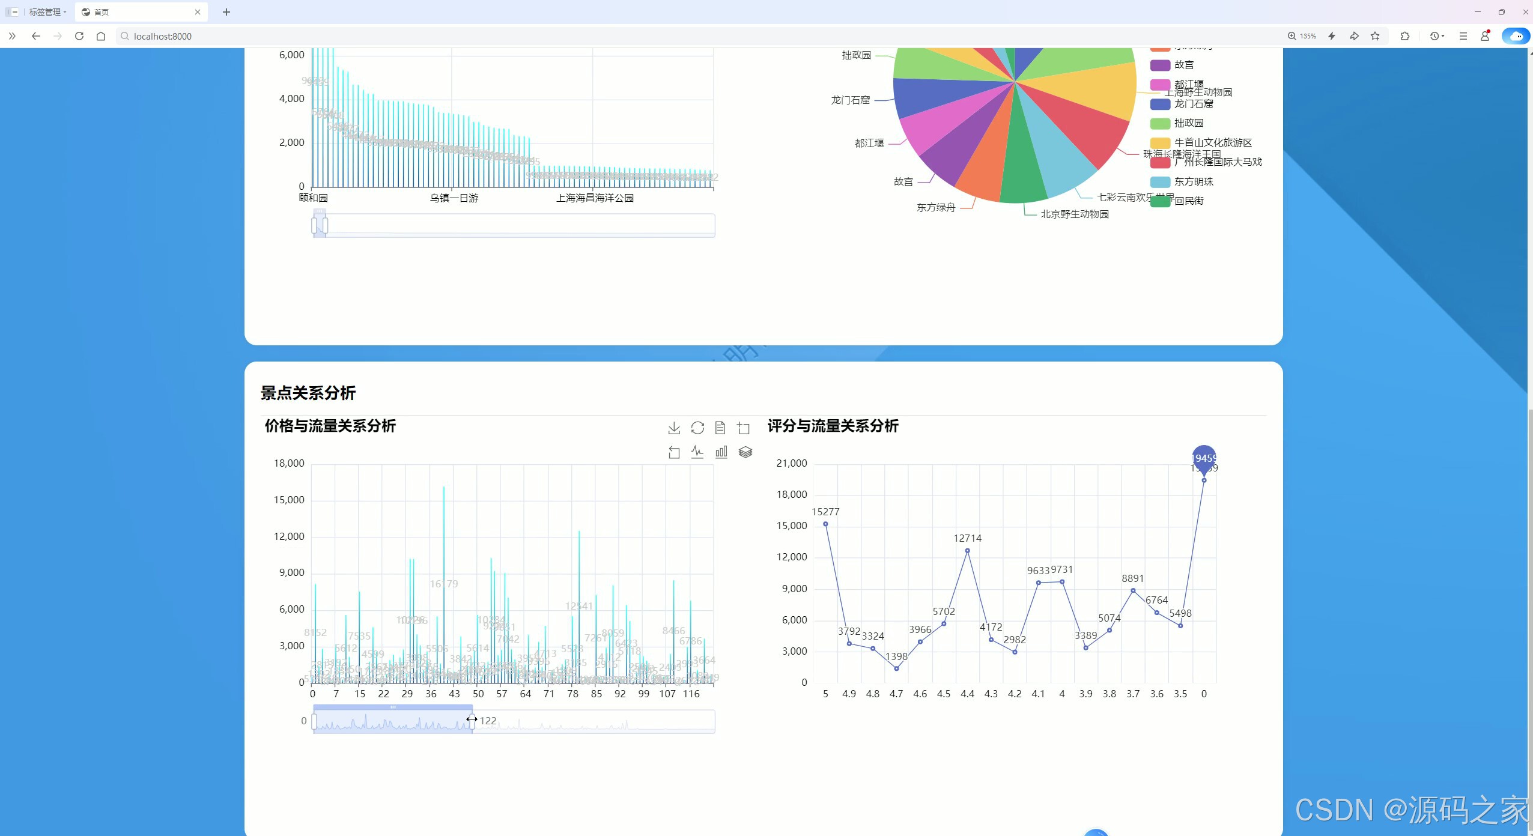1533x836 pixels.
Task: Click the stack layers chart icon
Action: [x=745, y=452]
